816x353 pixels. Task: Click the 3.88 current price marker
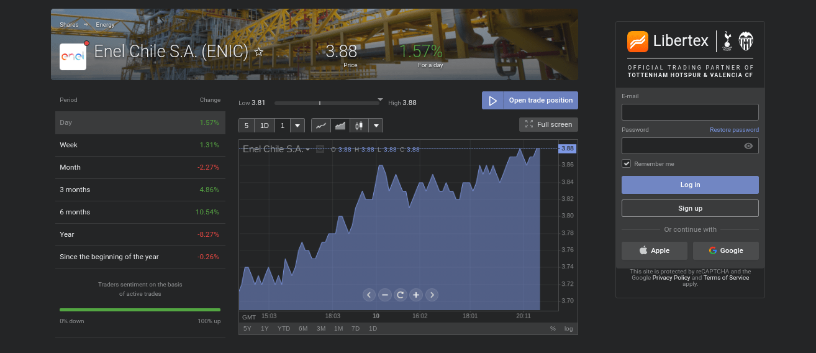tap(568, 149)
